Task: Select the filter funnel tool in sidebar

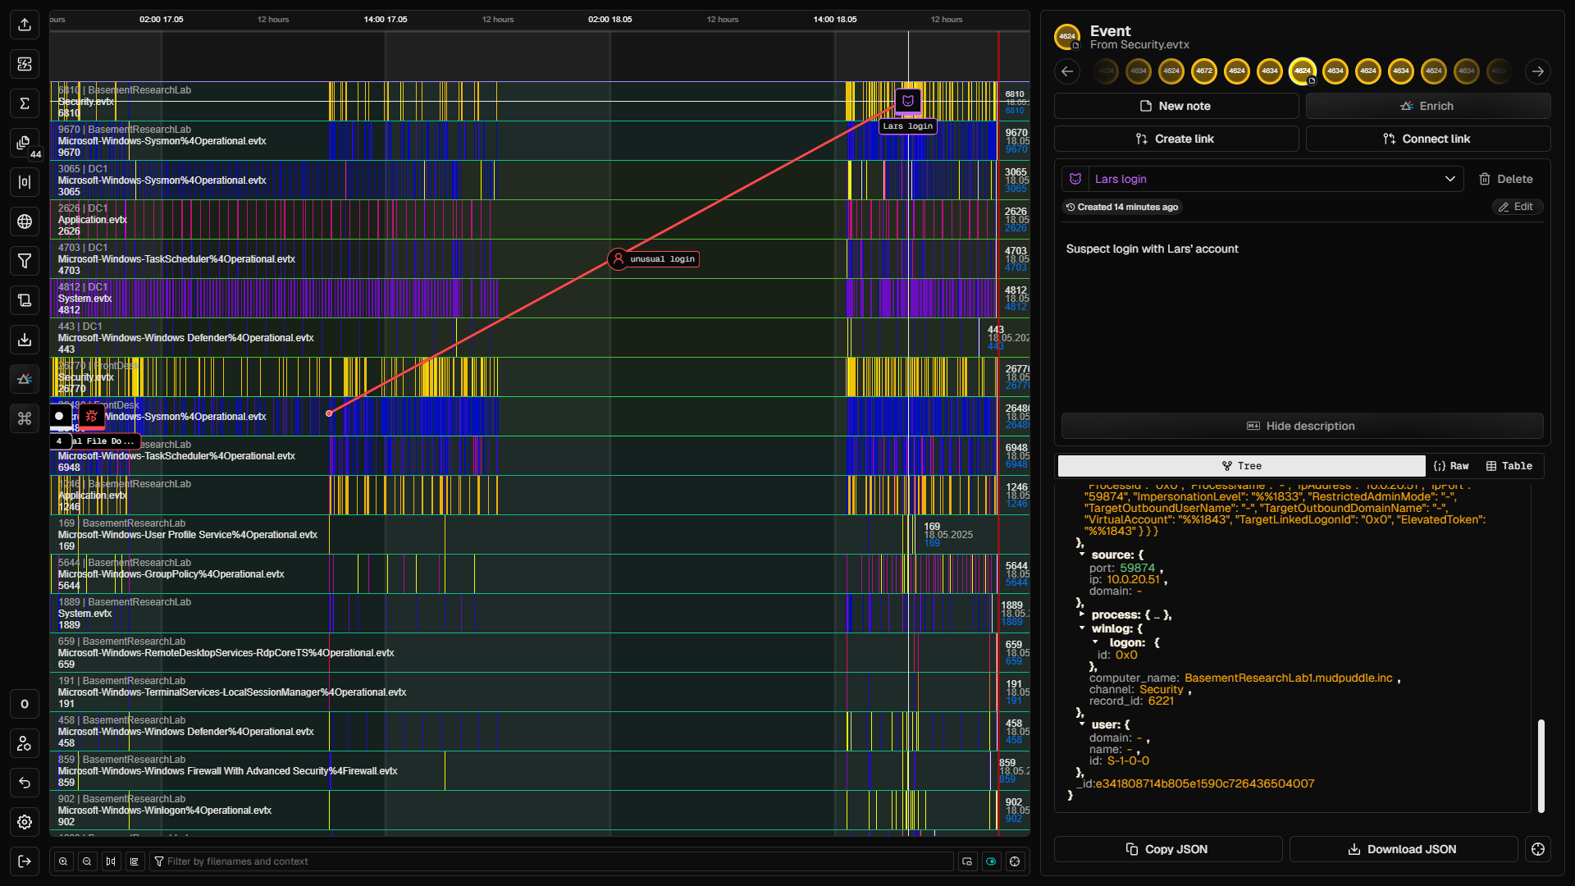Action: [x=25, y=261]
